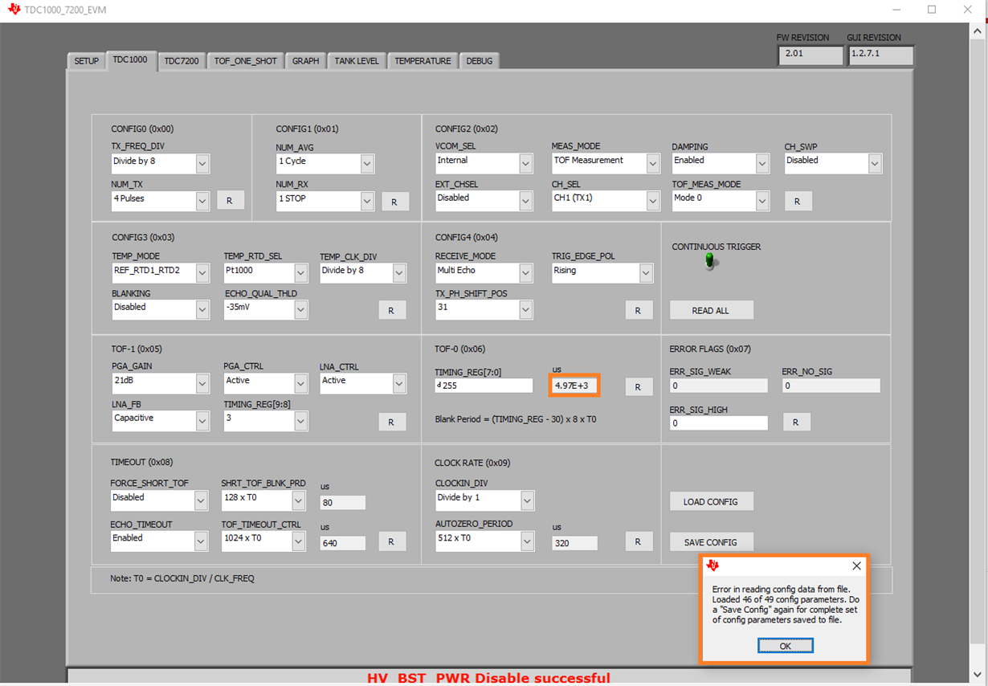Expand the EXT_CHSEL dropdown
This screenshot has width=988, height=686.
coord(525,201)
